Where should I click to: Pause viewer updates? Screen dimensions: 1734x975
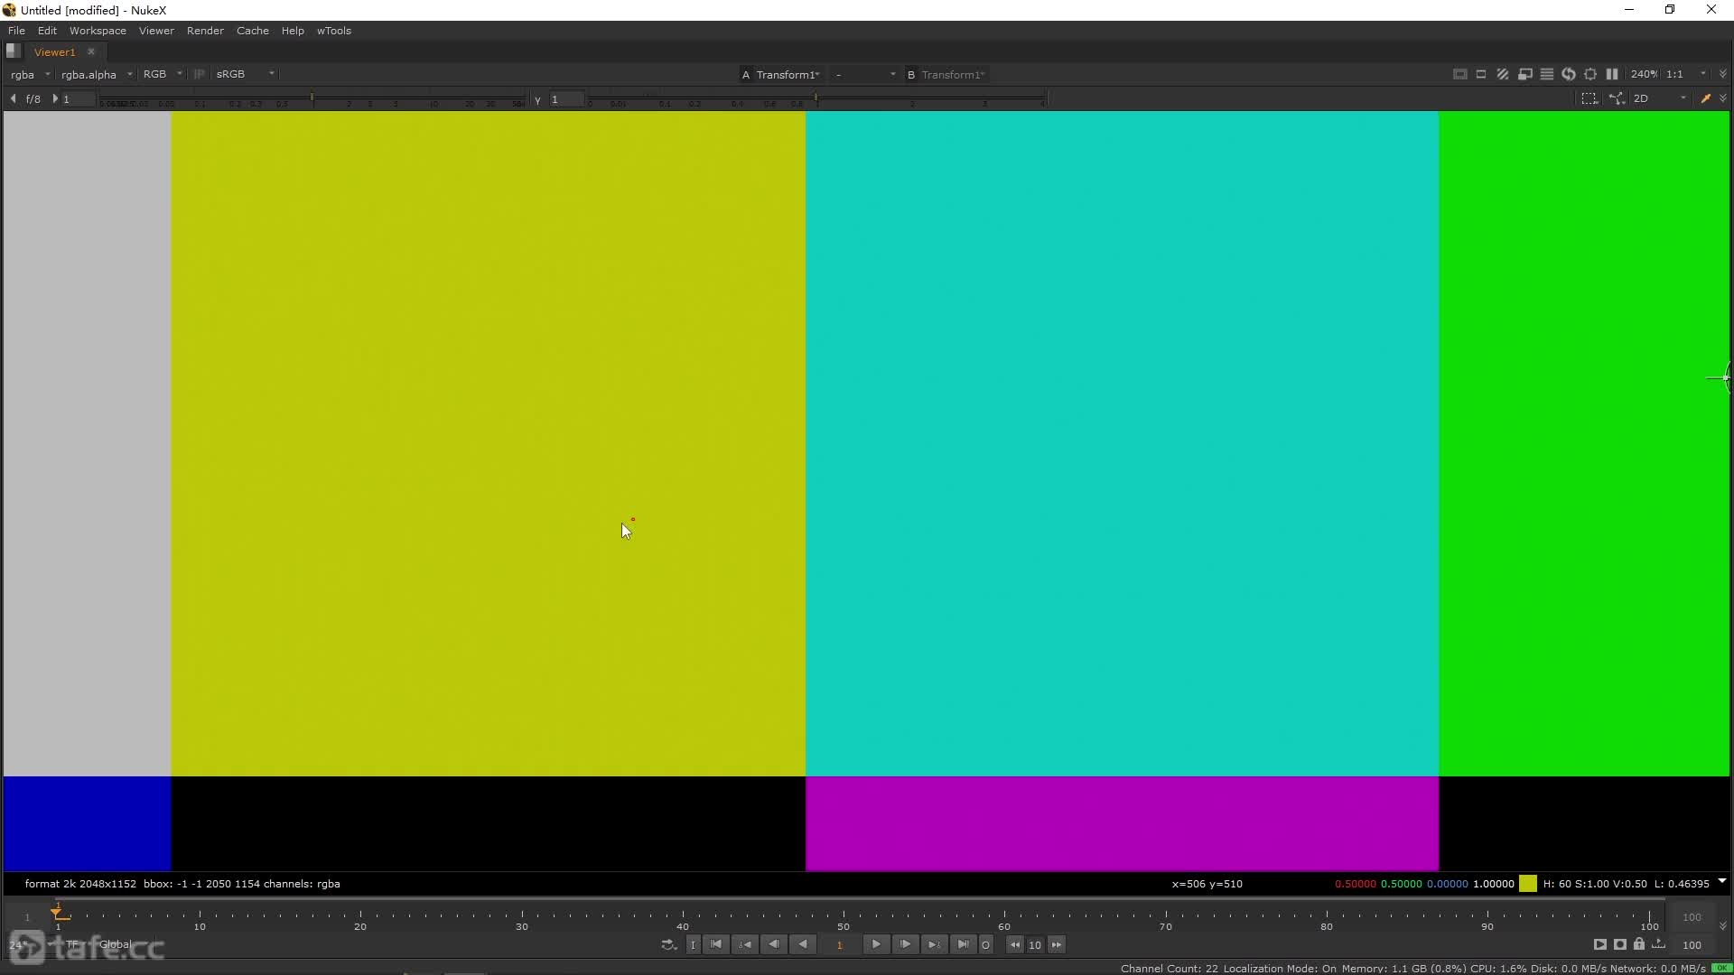point(1612,74)
